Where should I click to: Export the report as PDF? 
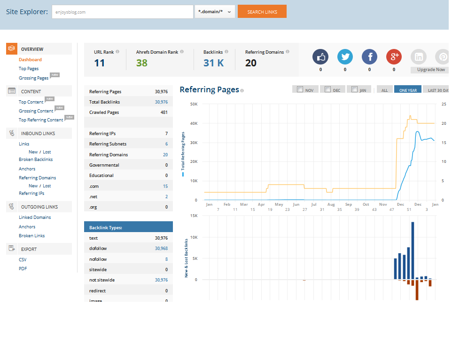23,269
